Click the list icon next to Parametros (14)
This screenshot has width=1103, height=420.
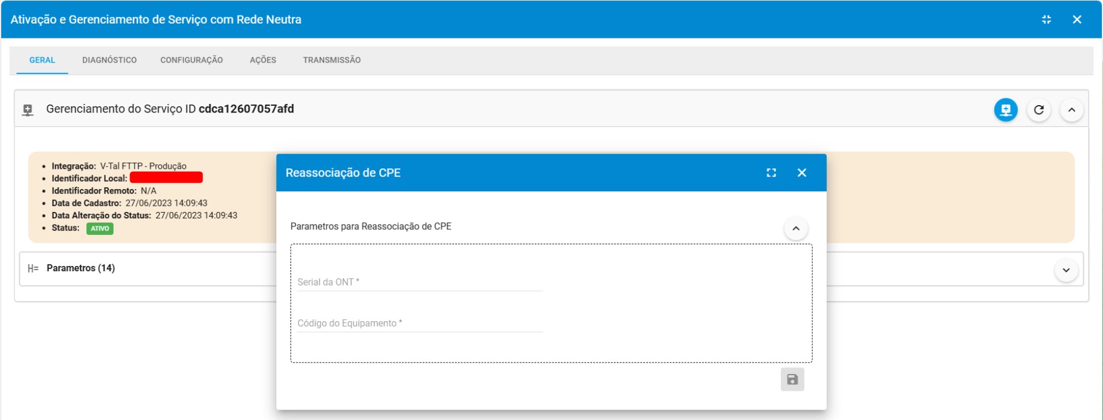(x=33, y=268)
